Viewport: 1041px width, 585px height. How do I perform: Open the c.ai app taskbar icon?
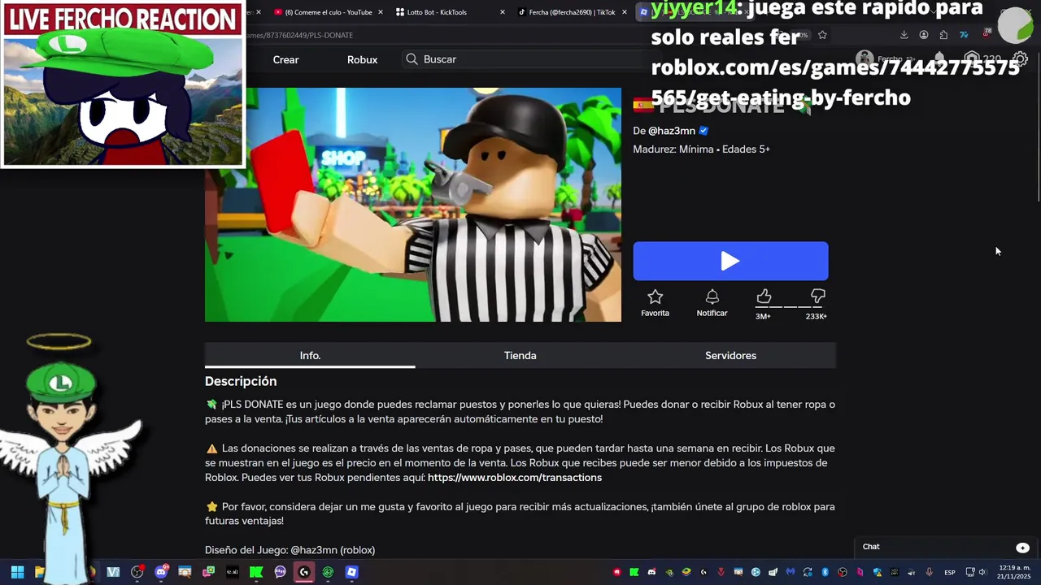pos(233,572)
